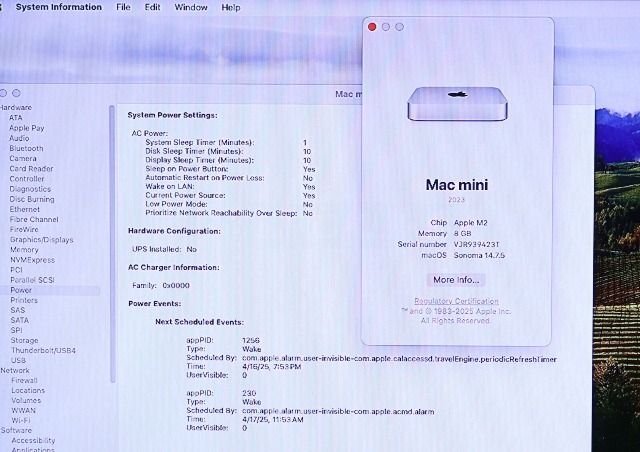
Task: Select Accessibility under Software
Action: tap(33, 440)
